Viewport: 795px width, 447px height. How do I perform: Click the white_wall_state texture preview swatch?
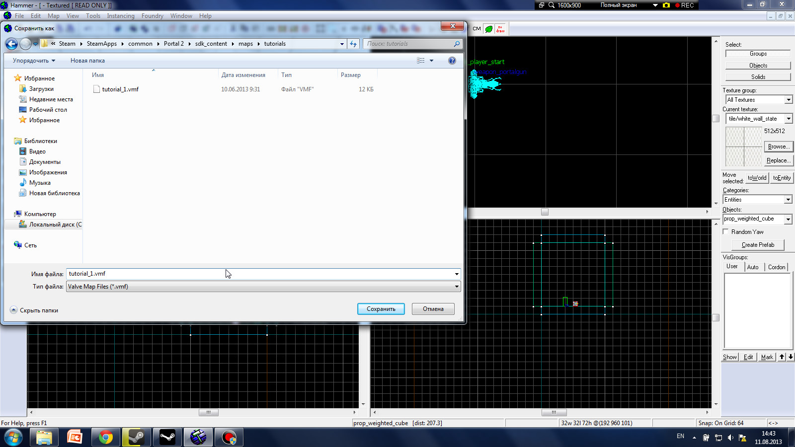coord(744,147)
